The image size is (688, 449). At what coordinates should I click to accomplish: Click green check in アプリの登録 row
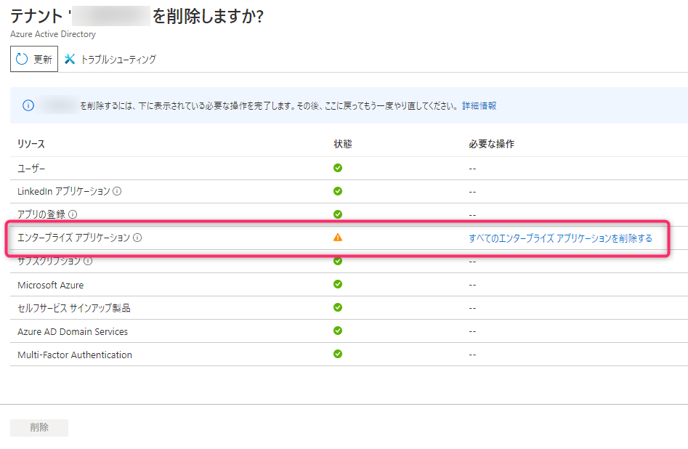click(338, 214)
